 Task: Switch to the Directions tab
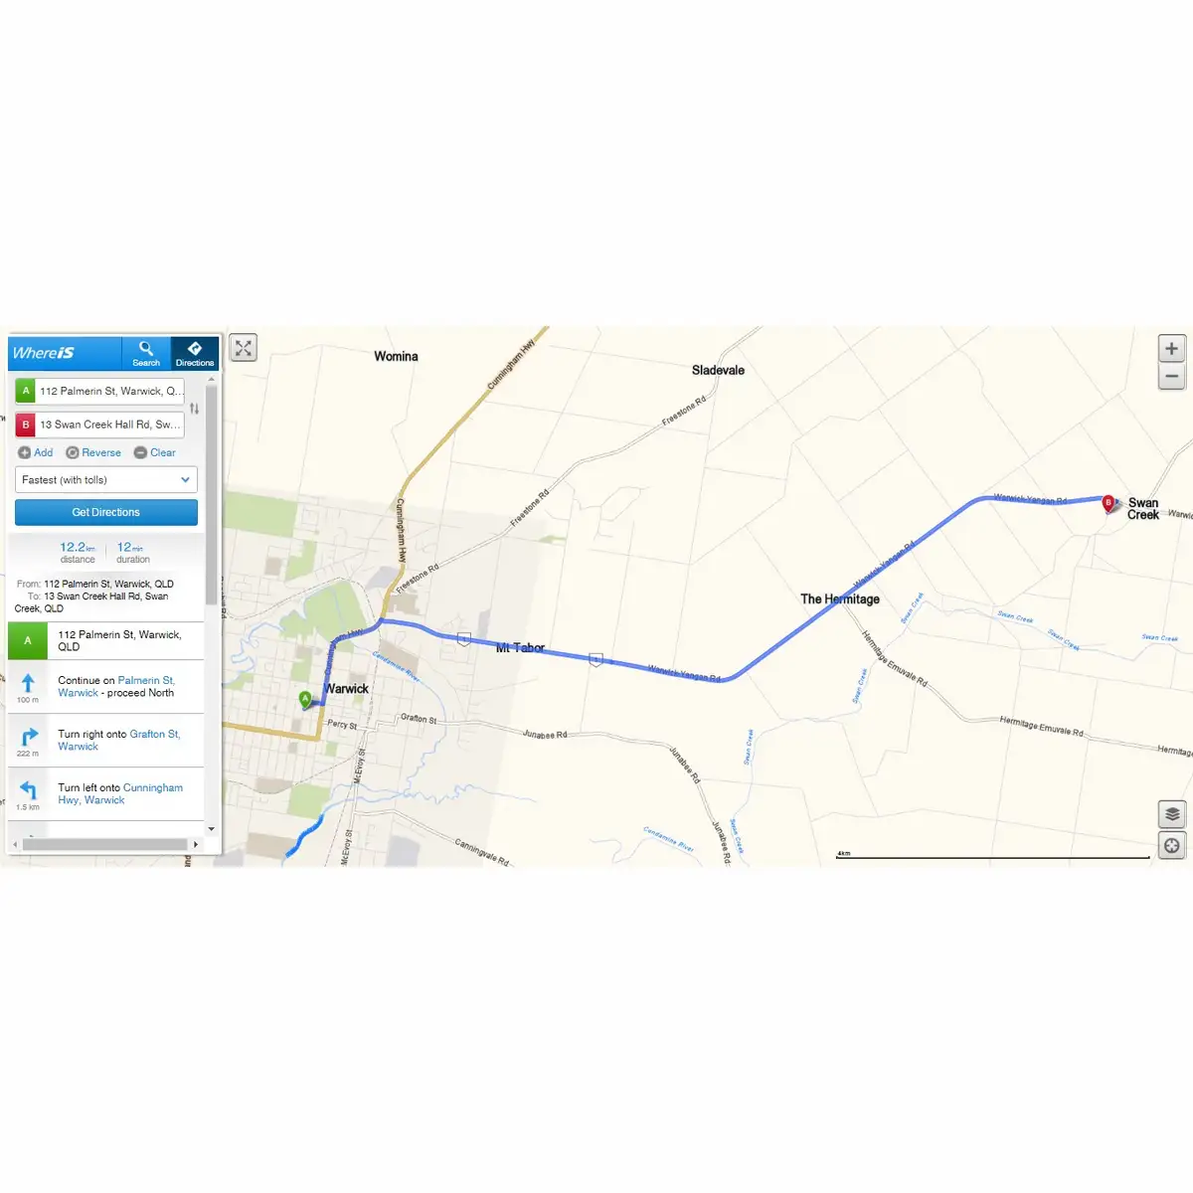195,353
